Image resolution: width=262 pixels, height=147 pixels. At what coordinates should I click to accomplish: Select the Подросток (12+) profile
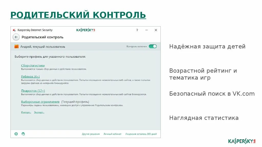(33, 91)
